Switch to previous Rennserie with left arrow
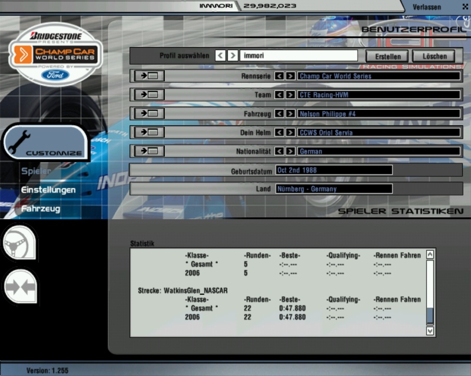The image size is (471, 376). pyautogui.click(x=280, y=76)
